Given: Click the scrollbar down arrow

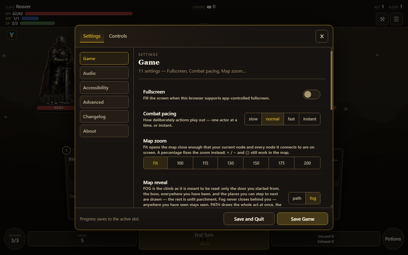Looking at the screenshot, I should [x=331, y=206].
